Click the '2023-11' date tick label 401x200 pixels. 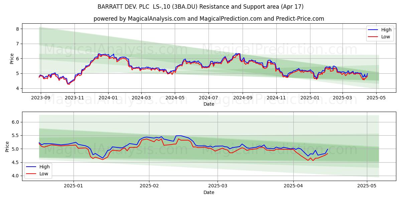pyautogui.click(x=74, y=98)
